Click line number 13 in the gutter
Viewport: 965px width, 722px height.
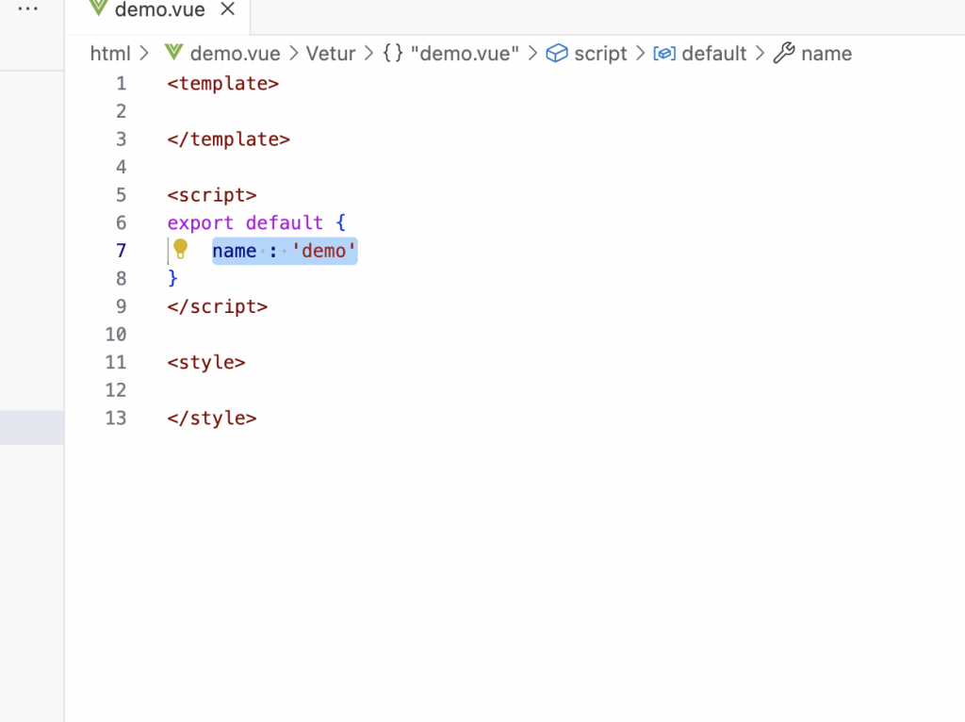116,418
